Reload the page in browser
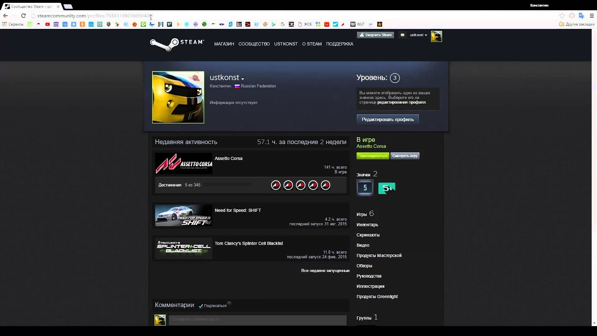Screen dimensions: 597x336 pos(23,15)
